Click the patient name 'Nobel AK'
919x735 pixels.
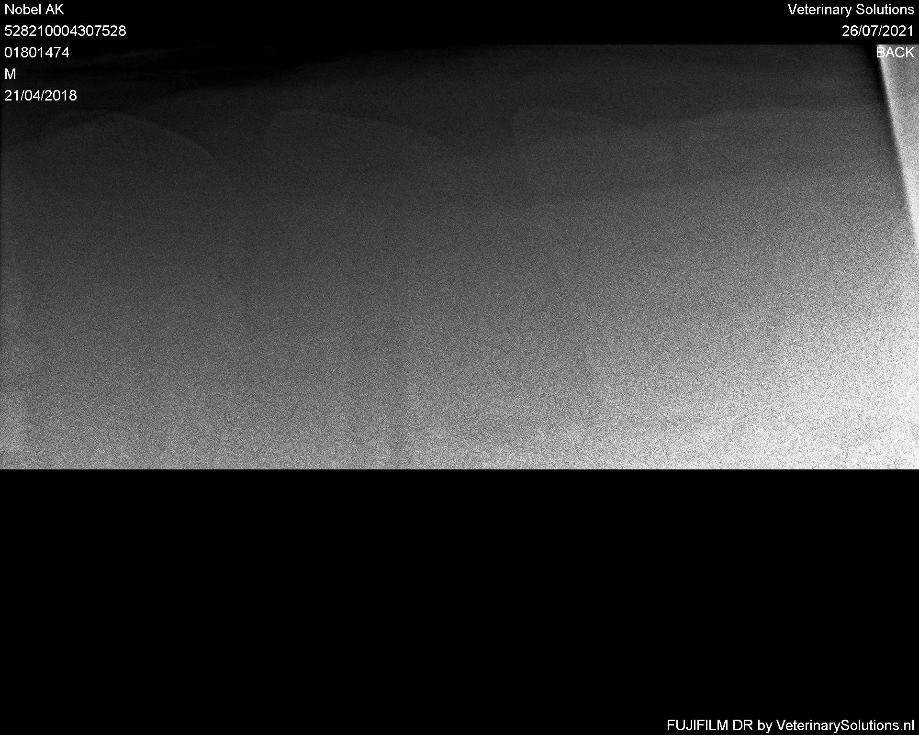(34, 10)
